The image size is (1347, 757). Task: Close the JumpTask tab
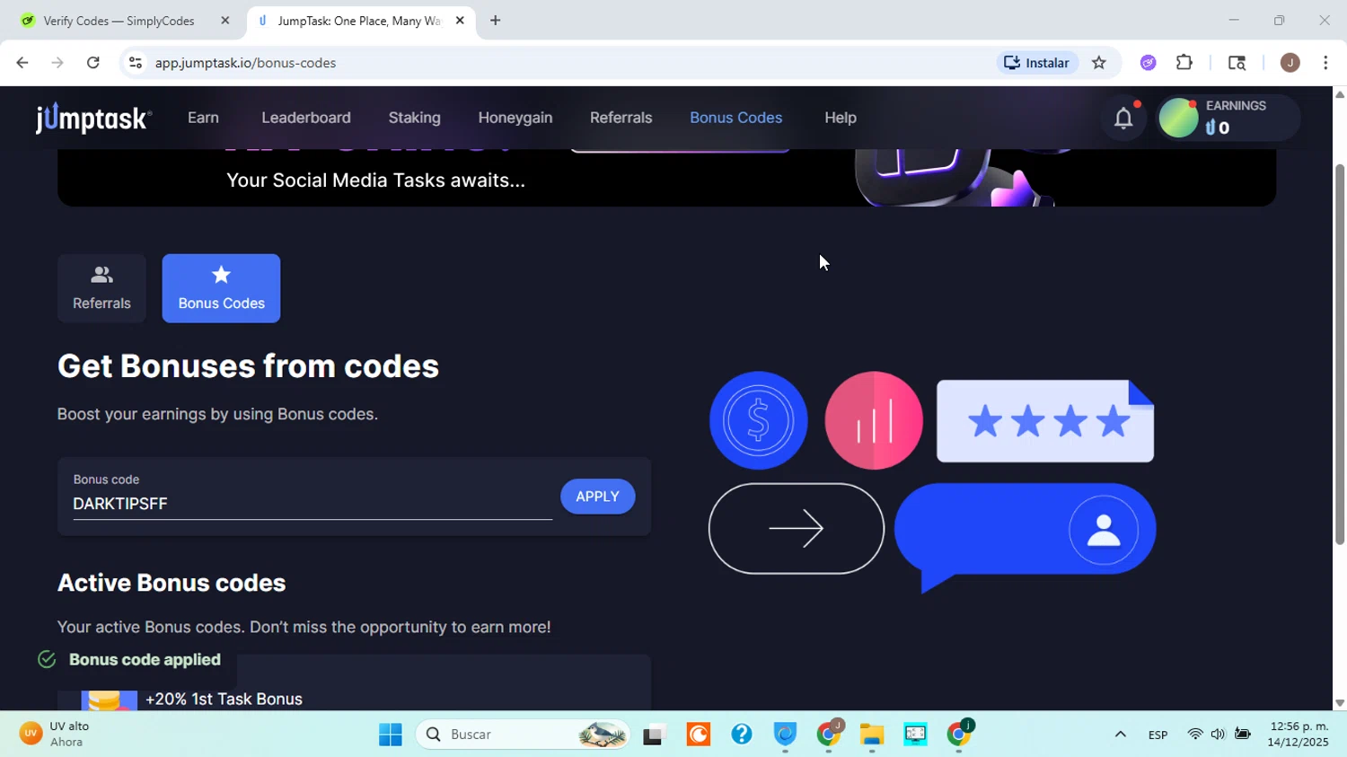tap(460, 20)
